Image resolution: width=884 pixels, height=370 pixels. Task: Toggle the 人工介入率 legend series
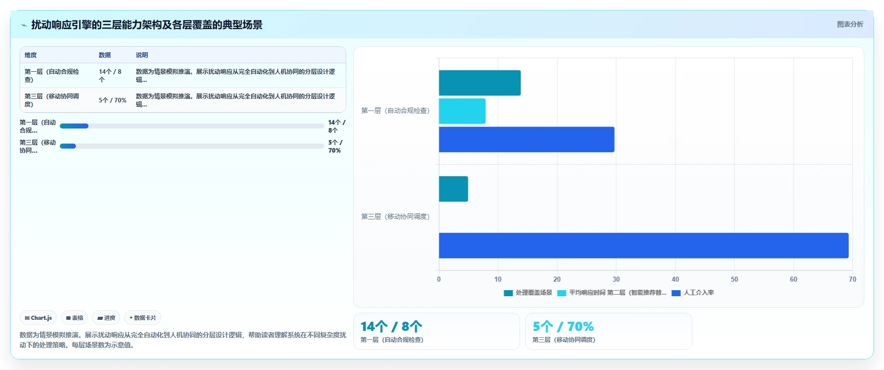pyautogui.click(x=693, y=293)
